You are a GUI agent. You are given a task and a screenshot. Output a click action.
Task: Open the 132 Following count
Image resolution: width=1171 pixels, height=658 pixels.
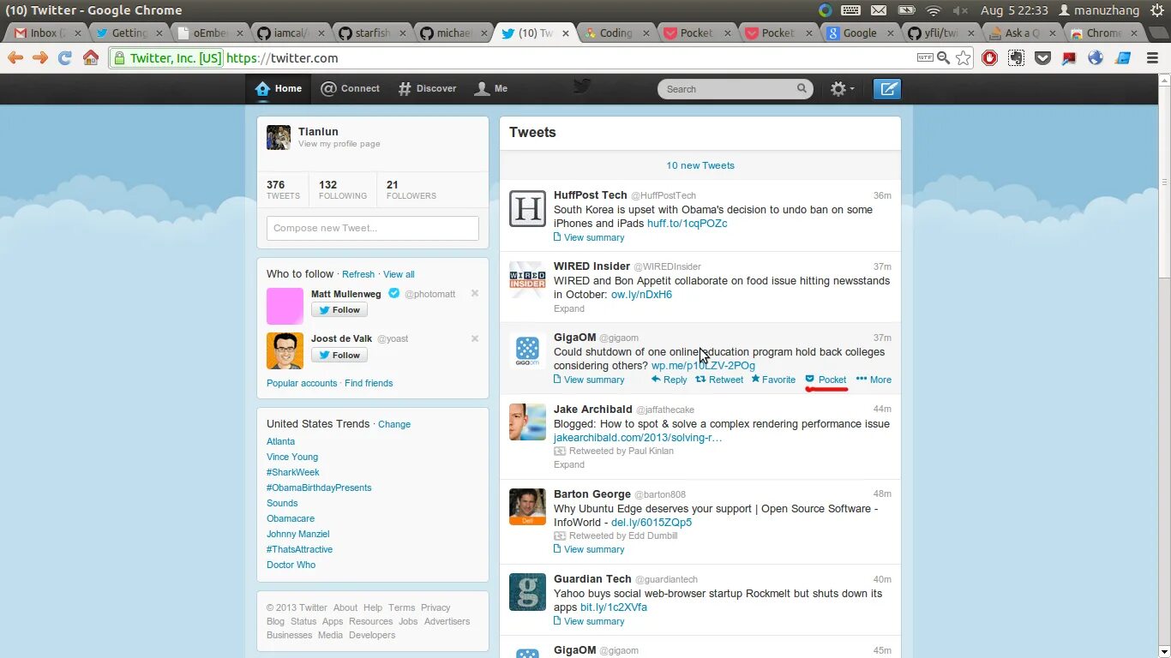point(342,189)
